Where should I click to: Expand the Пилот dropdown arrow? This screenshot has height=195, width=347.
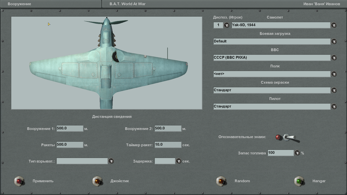coord(334,106)
